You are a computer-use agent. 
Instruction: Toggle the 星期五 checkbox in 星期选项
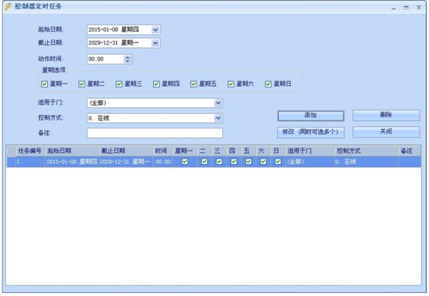194,84
